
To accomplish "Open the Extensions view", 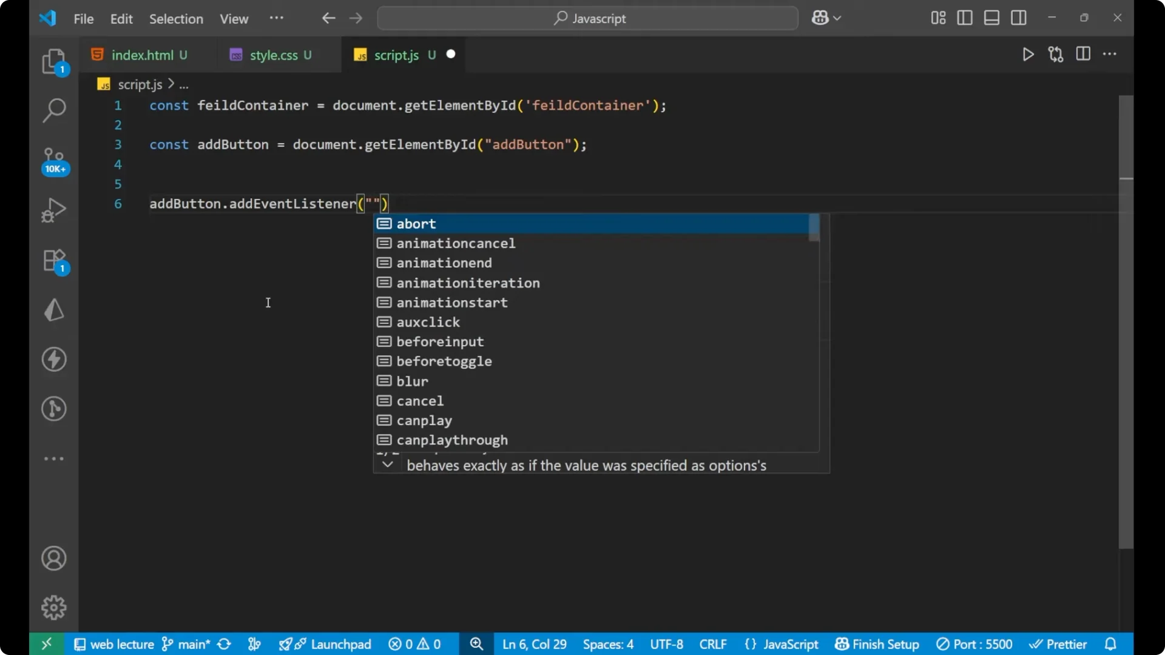I will coord(54,261).
